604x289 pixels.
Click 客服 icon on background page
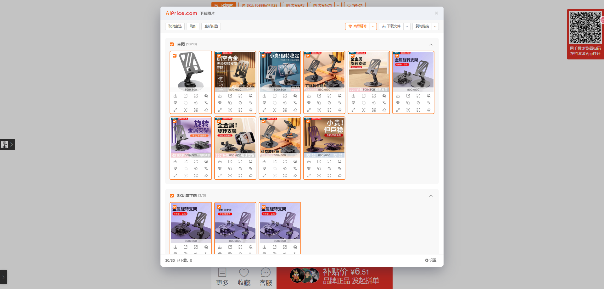tap(266, 277)
